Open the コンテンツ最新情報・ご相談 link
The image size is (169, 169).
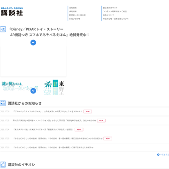pos(115,11)
